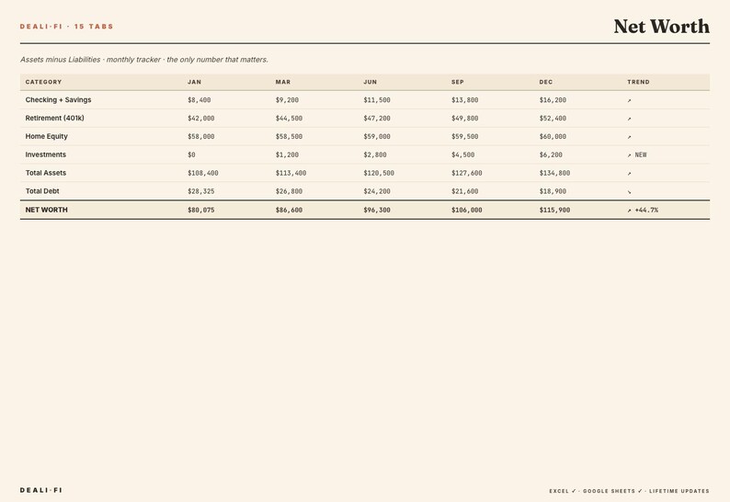Viewport: 730px width, 502px height.
Task: Click the $52,400 cell
Action: 553,119
